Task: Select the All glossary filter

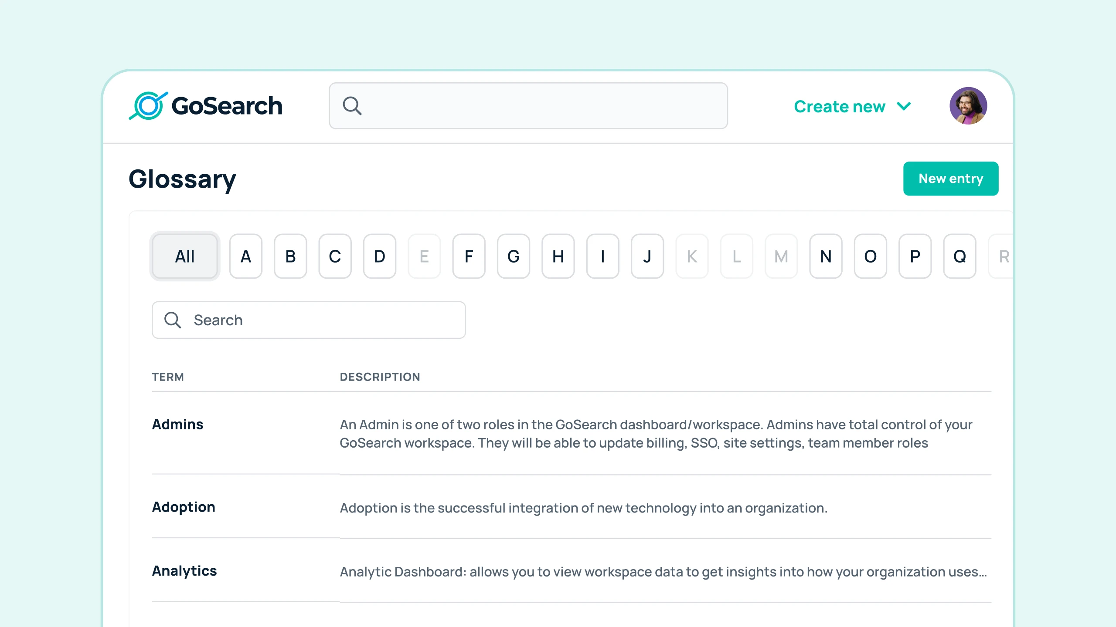Action: click(184, 256)
